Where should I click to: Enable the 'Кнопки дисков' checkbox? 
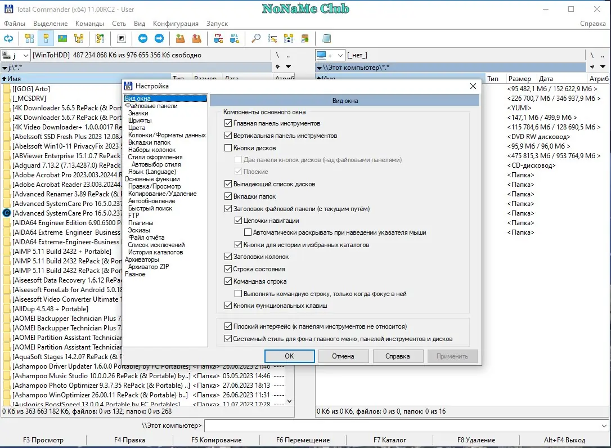[228, 148]
